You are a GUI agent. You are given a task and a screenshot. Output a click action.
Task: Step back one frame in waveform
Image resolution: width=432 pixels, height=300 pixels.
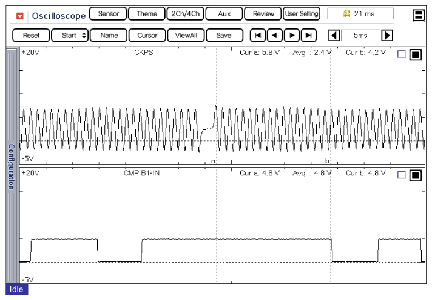pyautogui.click(x=275, y=36)
